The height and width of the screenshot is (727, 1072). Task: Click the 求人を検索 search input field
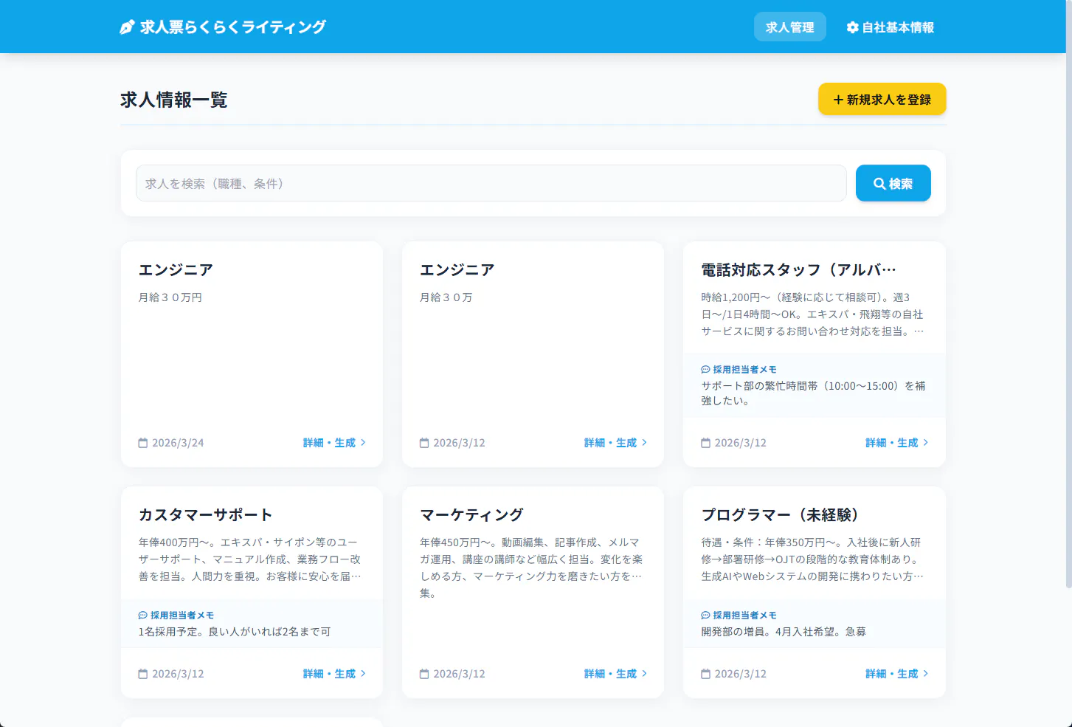pos(491,183)
